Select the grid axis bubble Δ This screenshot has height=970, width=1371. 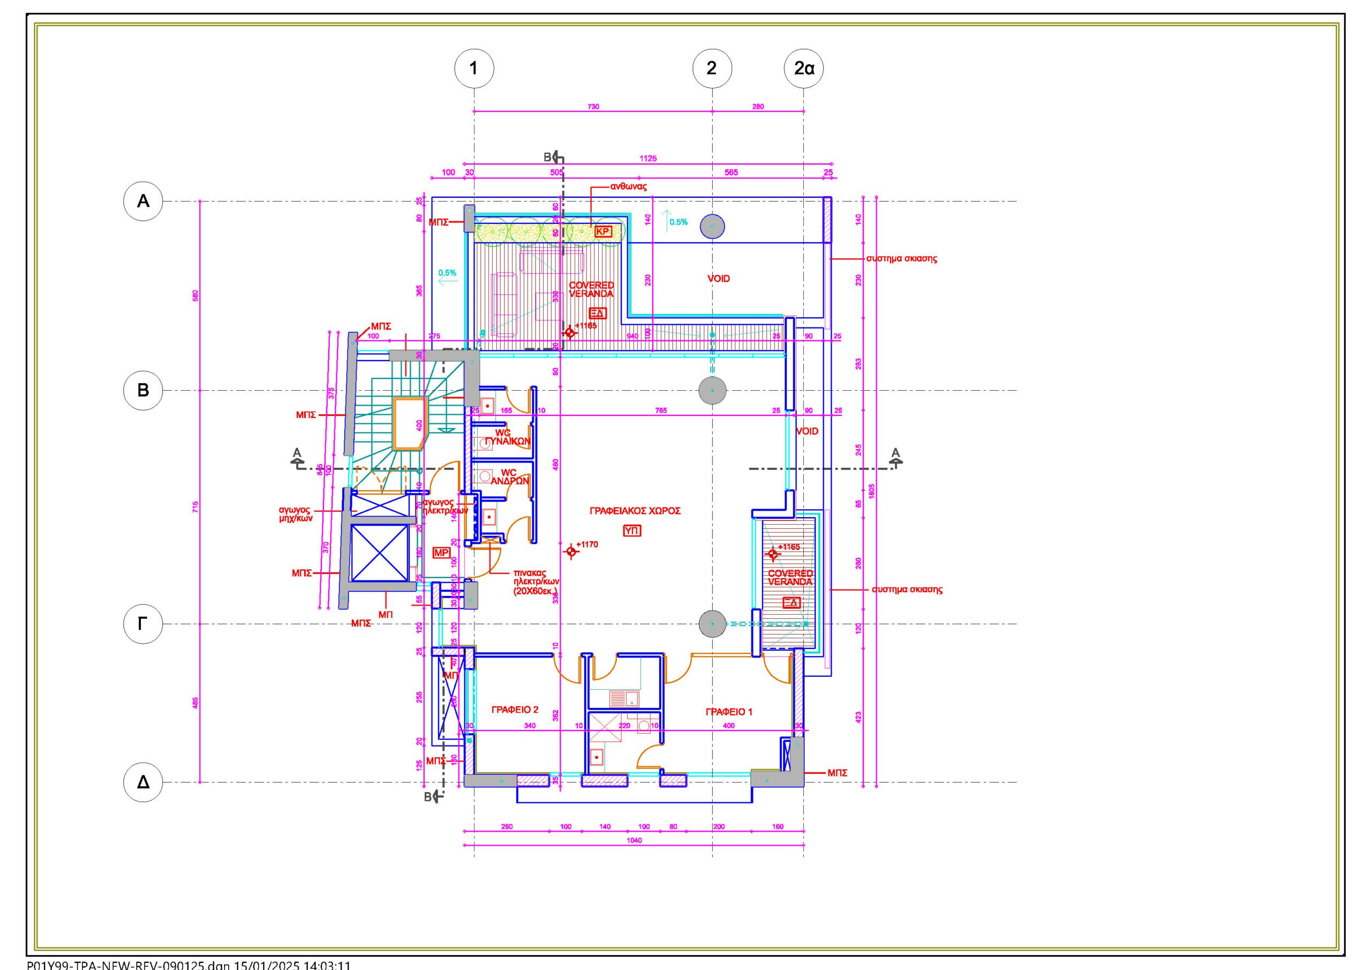tap(142, 782)
